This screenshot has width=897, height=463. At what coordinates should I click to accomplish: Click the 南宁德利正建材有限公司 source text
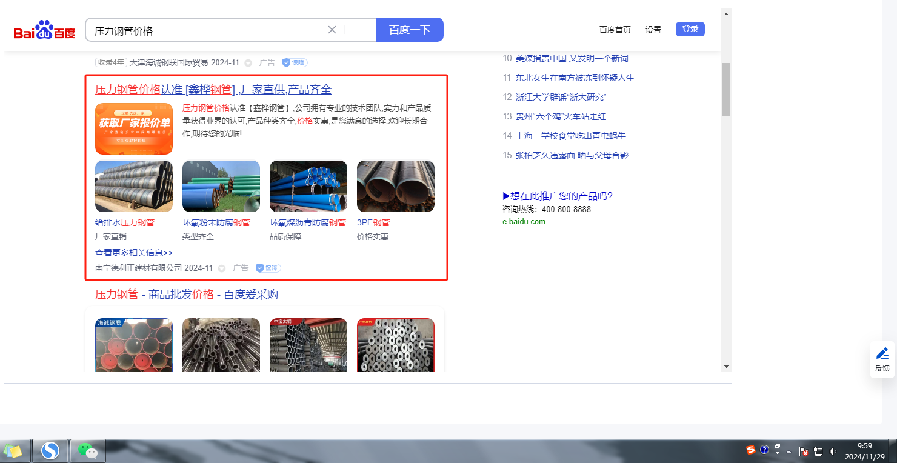point(139,268)
